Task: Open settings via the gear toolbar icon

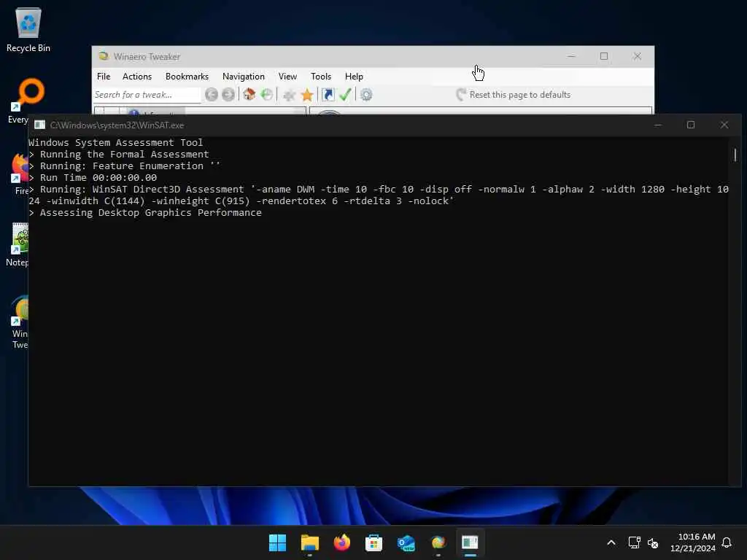Action: tap(366, 95)
